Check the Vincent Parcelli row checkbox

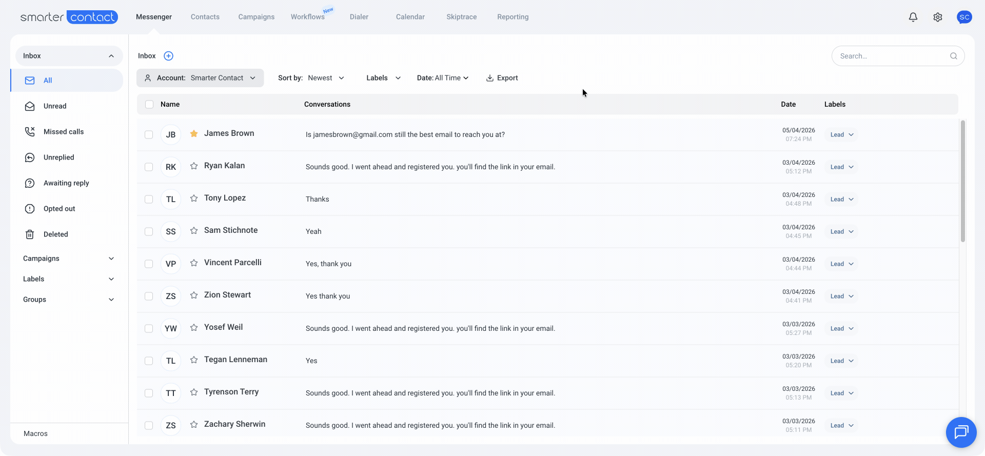149,264
